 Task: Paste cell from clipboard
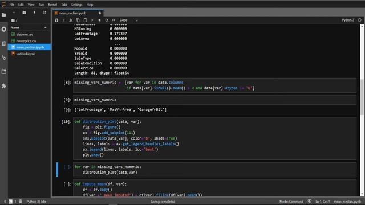tap(85, 20)
